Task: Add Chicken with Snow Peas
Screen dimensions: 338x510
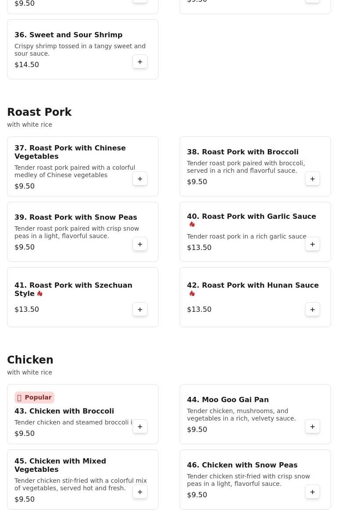Action: click(x=313, y=492)
